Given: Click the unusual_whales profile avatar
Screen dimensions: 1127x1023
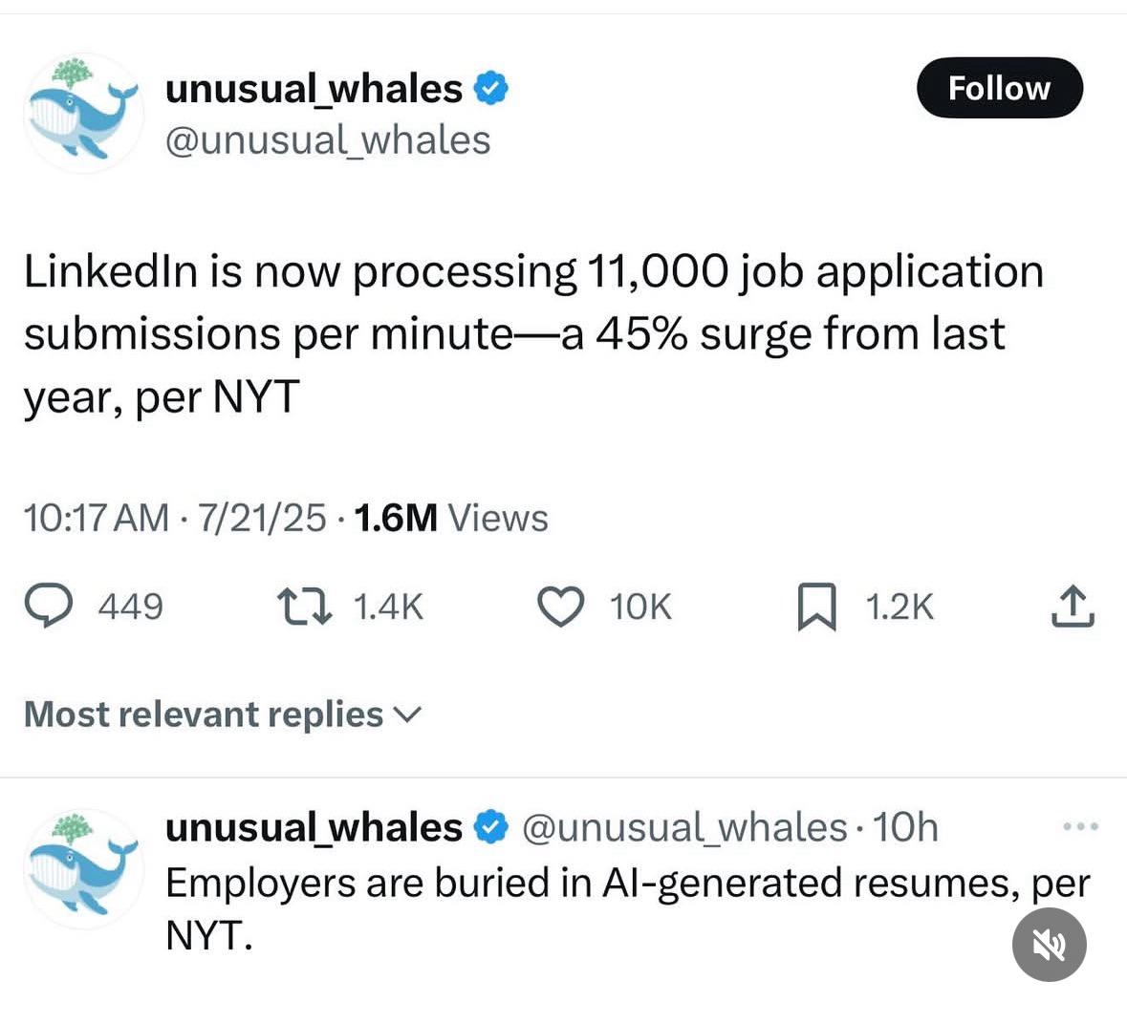Looking at the screenshot, I should click(x=83, y=112).
